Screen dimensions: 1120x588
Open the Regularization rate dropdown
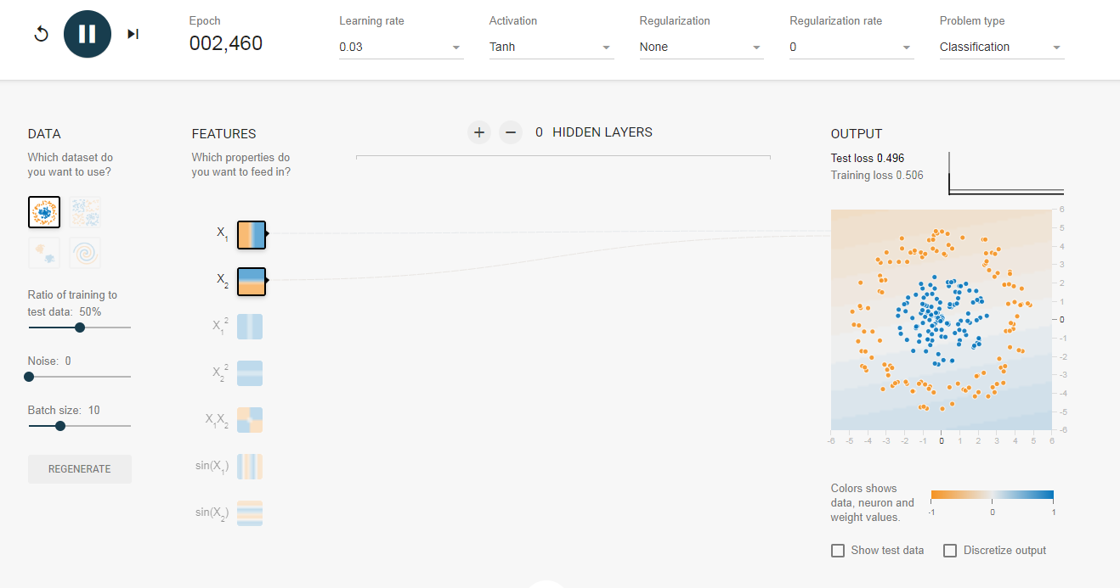coord(851,48)
